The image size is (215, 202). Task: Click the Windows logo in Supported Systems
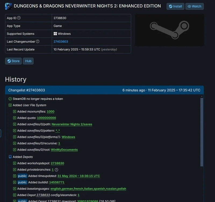pyautogui.click(x=55, y=34)
